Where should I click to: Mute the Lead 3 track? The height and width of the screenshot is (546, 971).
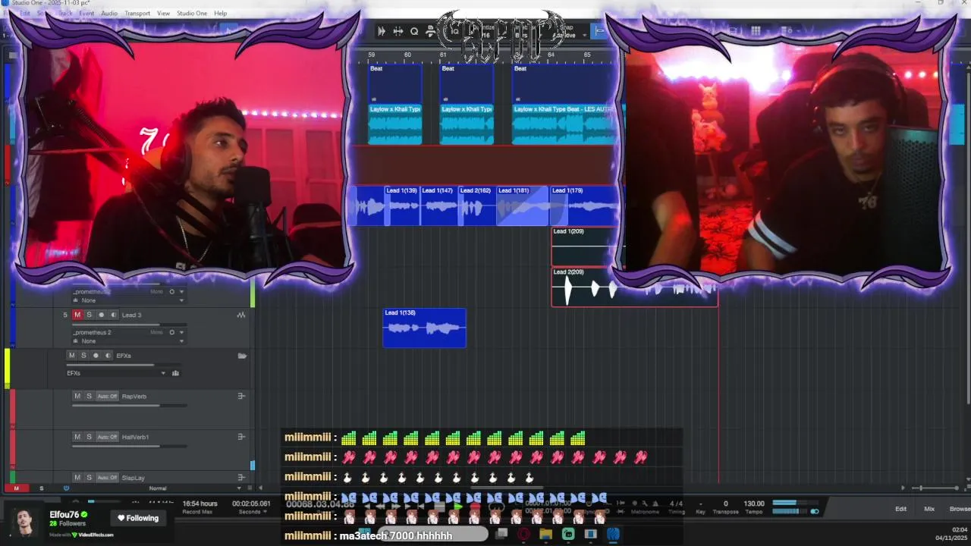(77, 315)
